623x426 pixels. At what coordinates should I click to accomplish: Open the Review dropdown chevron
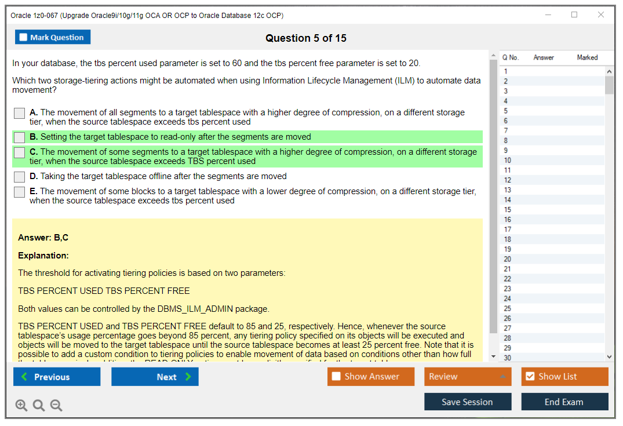[503, 376]
